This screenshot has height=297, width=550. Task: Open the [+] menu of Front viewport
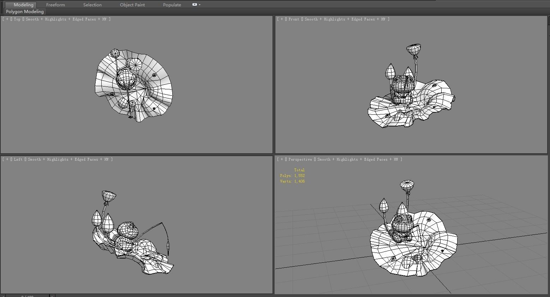282,19
